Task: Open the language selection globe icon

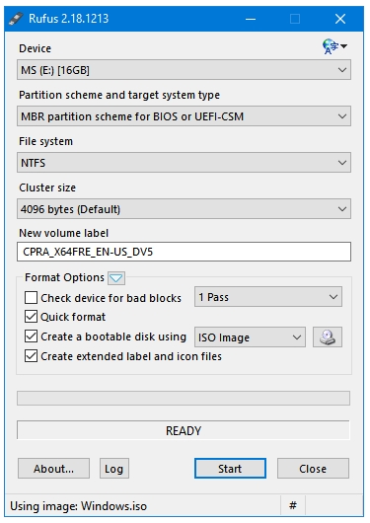Action: pos(334,46)
